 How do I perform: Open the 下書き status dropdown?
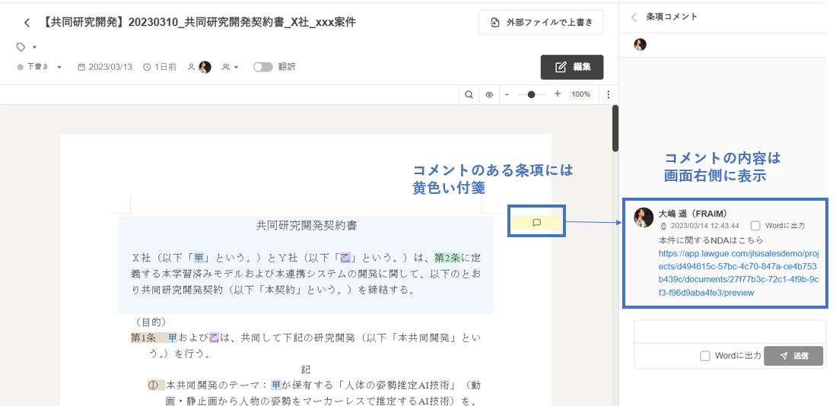(x=40, y=67)
